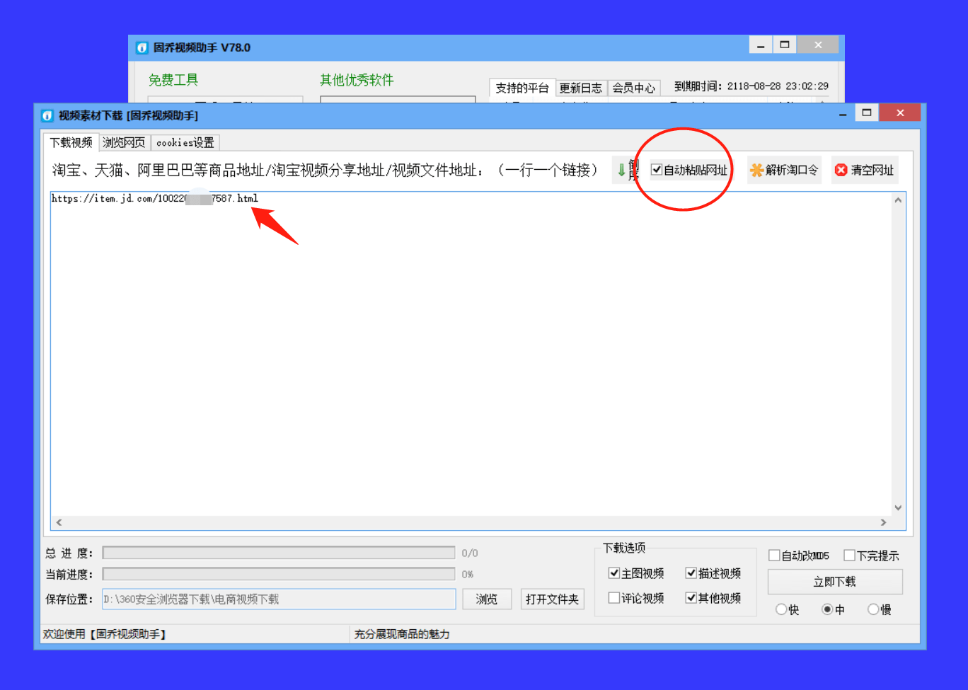
Task: Toggle the 其他视频 checkbox
Action: 691,598
